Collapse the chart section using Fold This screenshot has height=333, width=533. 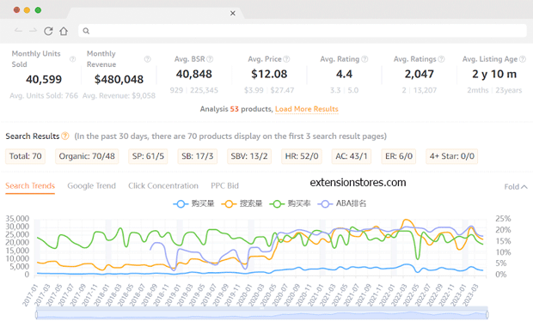click(x=516, y=187)
